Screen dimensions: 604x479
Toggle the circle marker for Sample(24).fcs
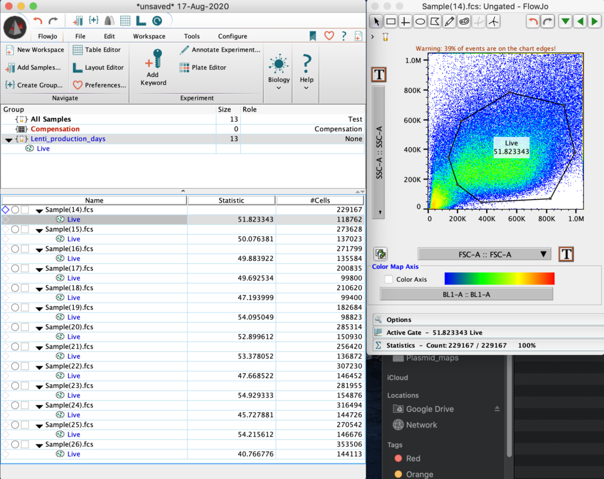pos(15,405)
